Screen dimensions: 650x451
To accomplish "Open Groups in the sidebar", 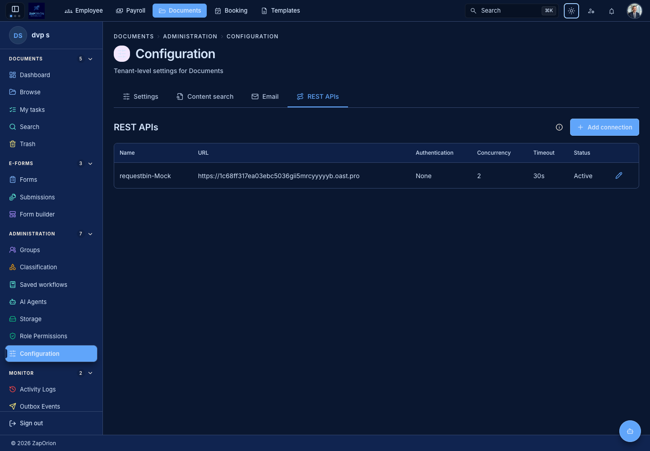I will pos(51,250).
